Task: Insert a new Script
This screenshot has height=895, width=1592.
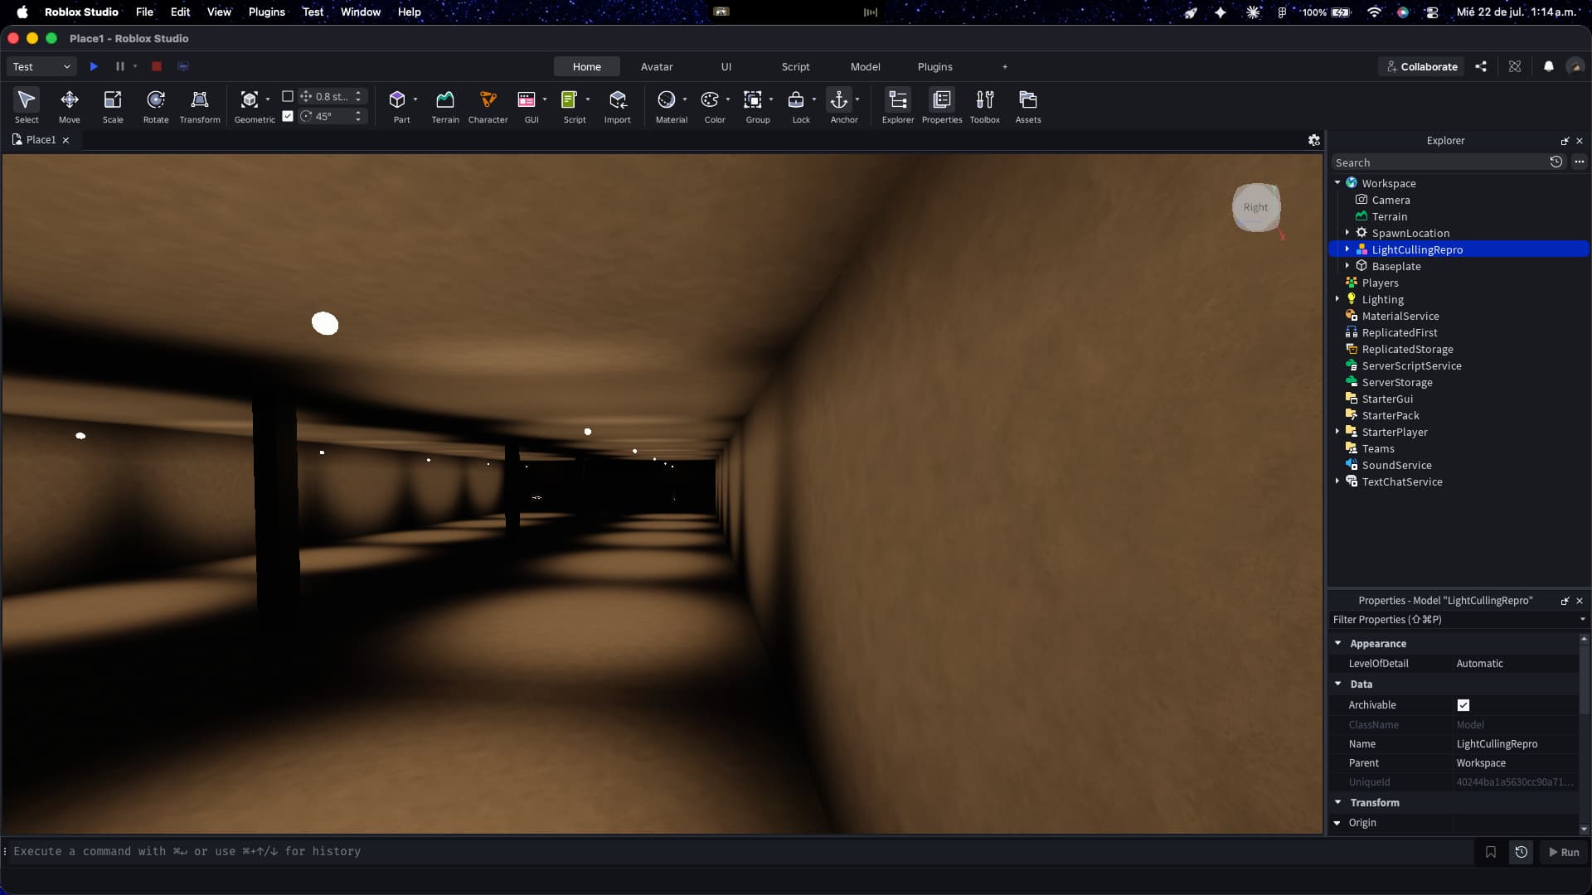Action: (x=570, y=106)
